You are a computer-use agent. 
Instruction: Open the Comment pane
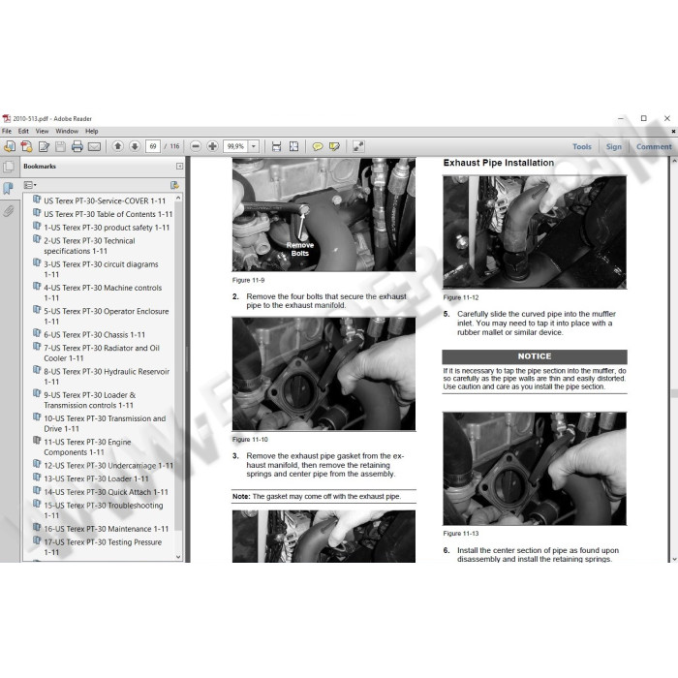click(x=654, y=146)
